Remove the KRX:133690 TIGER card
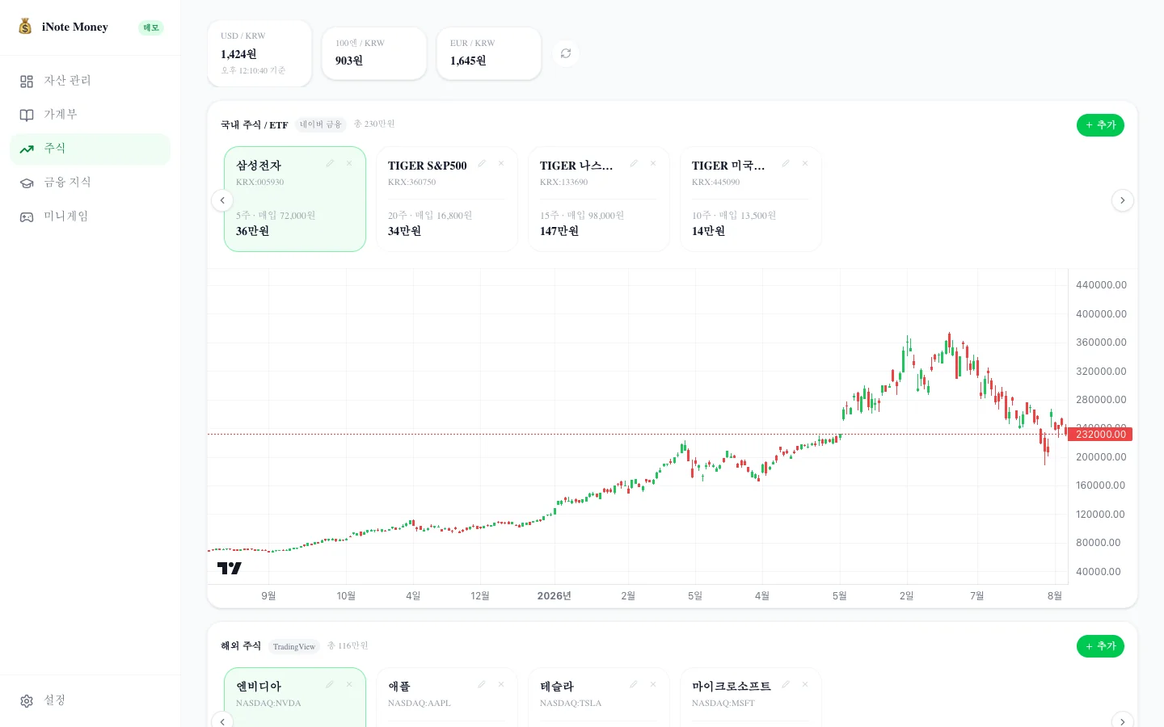The width and height of the screenshot is (1164, 727). (653, 163)
